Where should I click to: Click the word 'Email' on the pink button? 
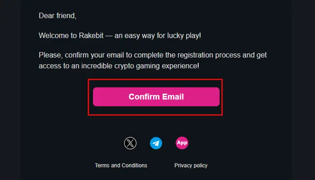pyautogui.click(x=173, y=97)
